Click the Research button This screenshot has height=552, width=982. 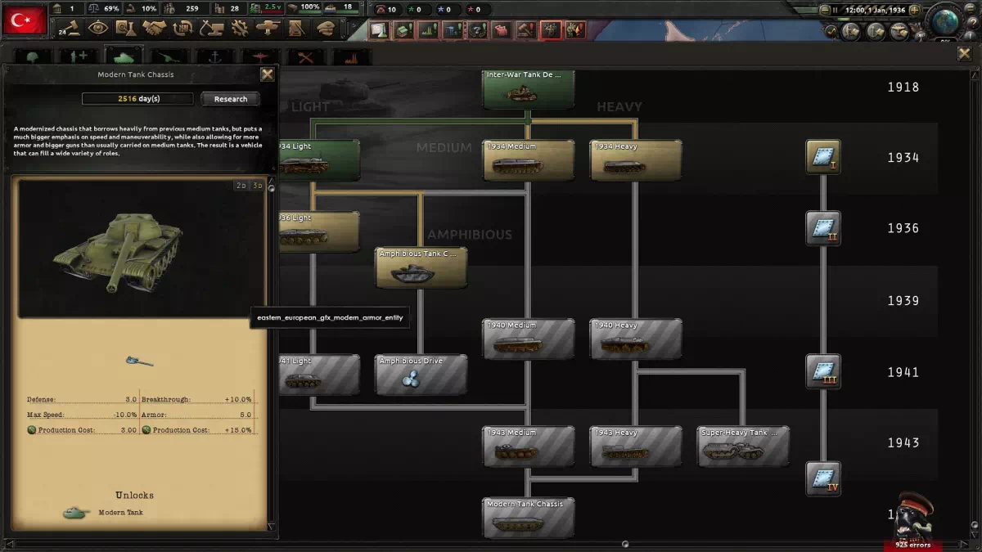pyautogui.click(x=231, y=99)
